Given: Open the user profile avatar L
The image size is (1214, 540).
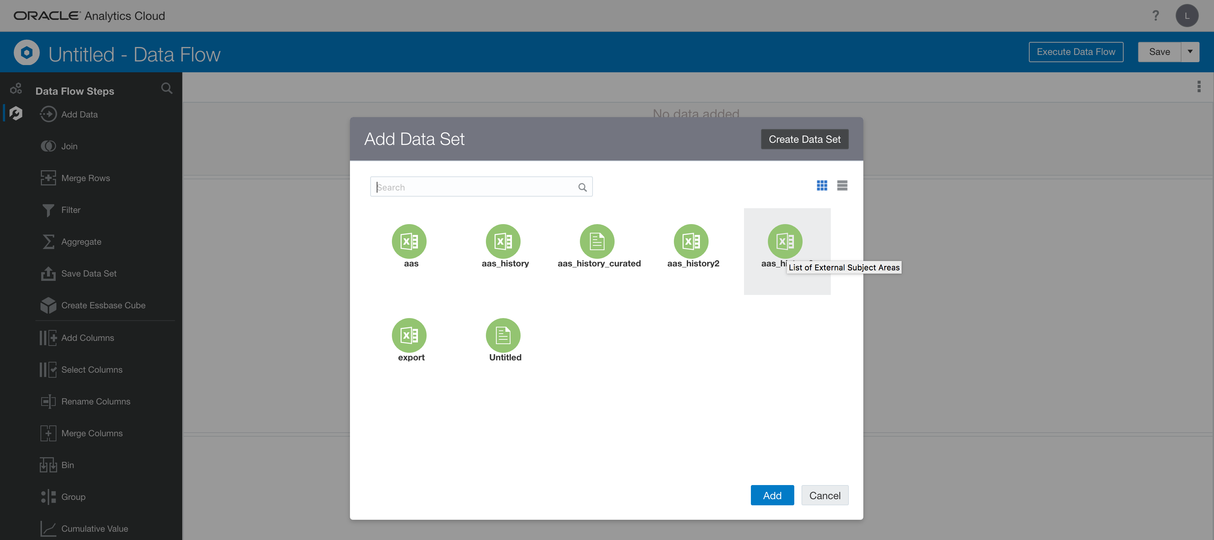Looking at the screenshot, I should [1187, 16].
